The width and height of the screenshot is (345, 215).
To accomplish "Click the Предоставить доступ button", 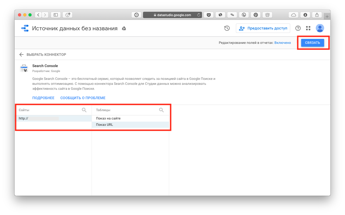I will pos(263,28).
